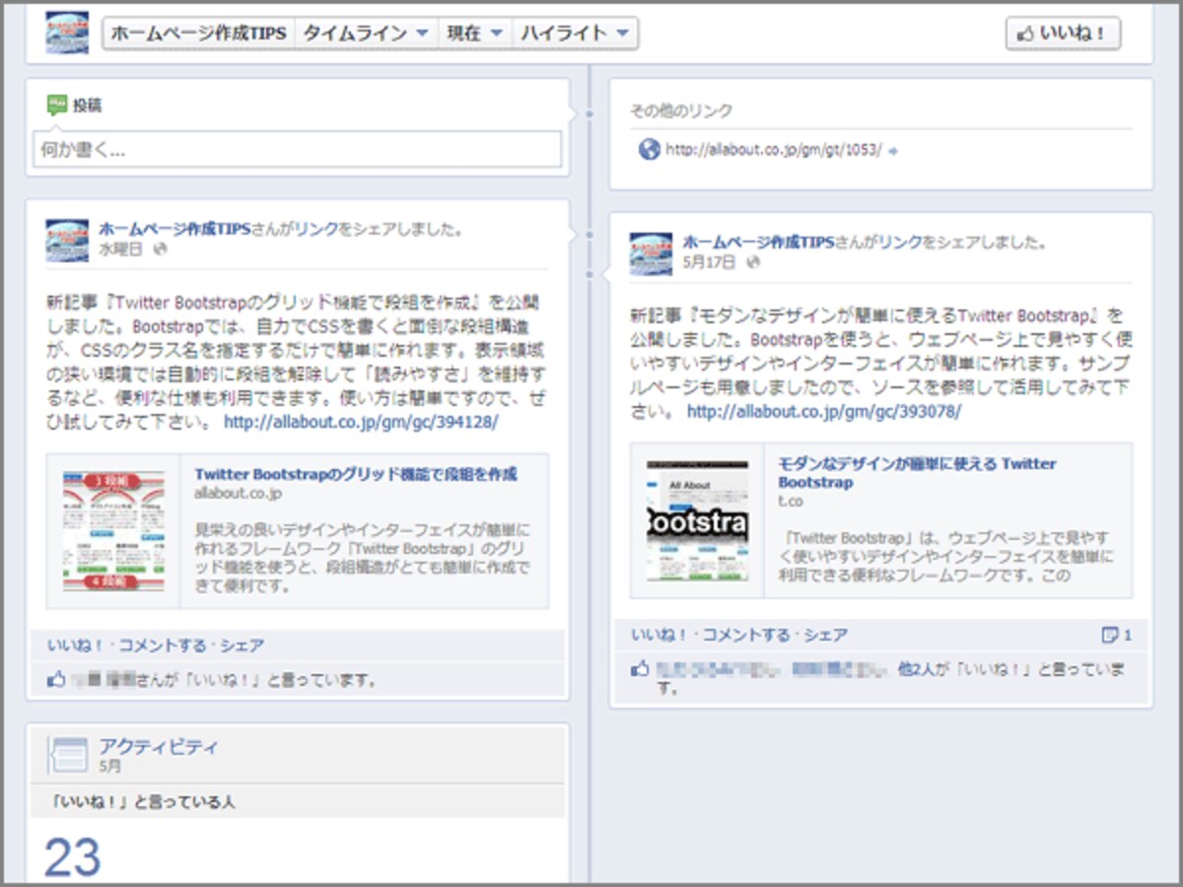
Task: Click the globe icon beside allabout.co.jp/gm/gt/1053/ link
Action: tap(649, 150)
